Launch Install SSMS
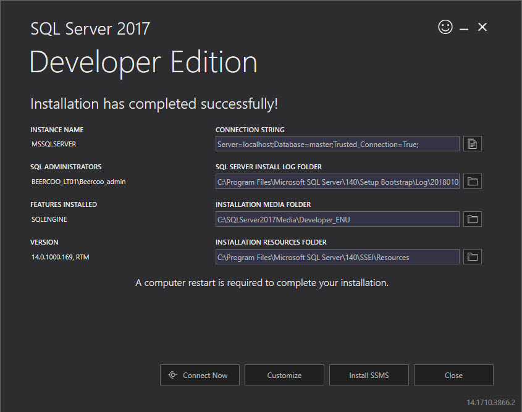522x412 pixels. (x=369, y=375)
